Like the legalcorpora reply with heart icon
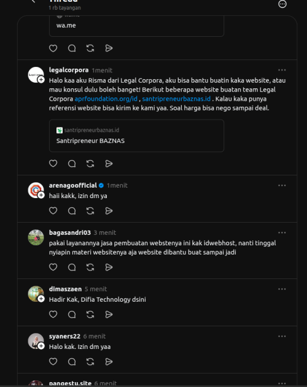The height and width of the screenshot is (387, 307). [53, 163]
